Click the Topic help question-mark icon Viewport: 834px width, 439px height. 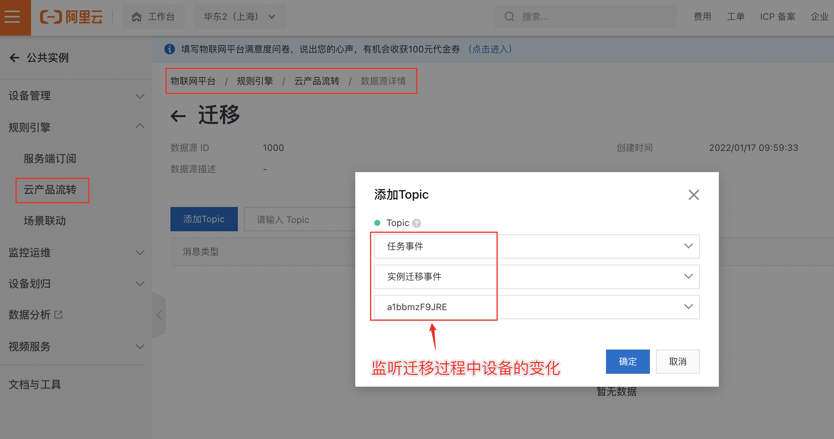coord(417,223)
